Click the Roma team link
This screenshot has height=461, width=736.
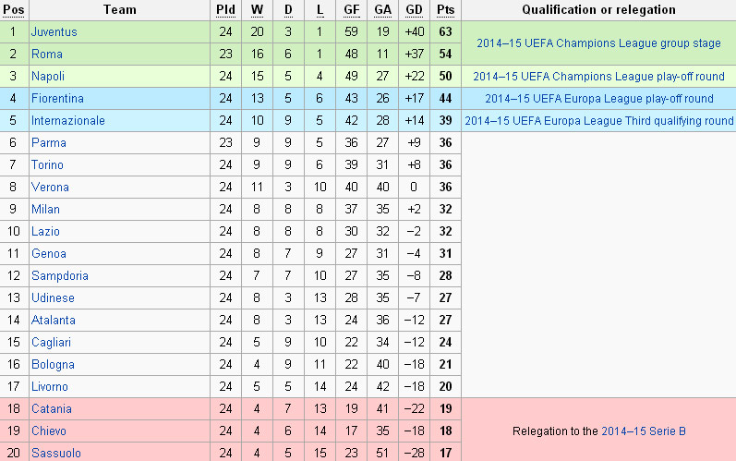click(x=47, y=54)
